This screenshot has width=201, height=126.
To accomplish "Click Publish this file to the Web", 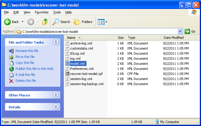I will point(35,69).
